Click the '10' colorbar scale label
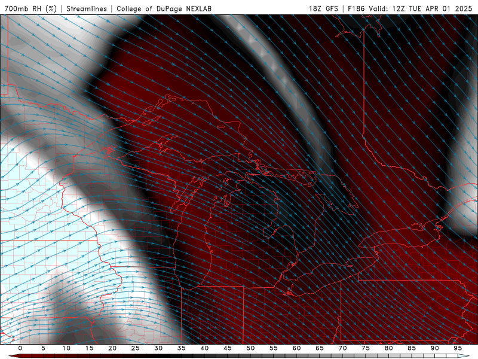478x359 pixels. 66,348
